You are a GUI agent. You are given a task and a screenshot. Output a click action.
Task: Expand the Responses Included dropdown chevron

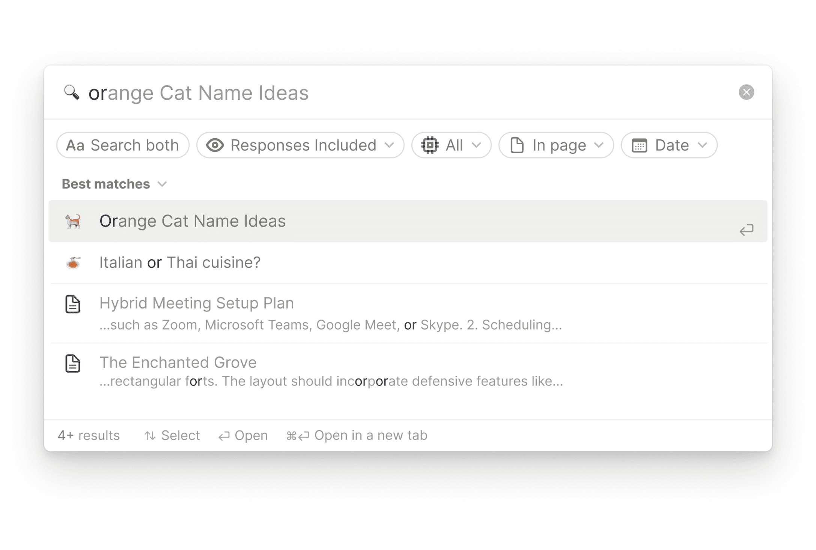(390, 145)
